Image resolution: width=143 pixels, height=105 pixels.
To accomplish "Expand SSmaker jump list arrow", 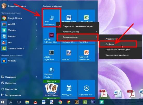I will click(x=36, y=30).
